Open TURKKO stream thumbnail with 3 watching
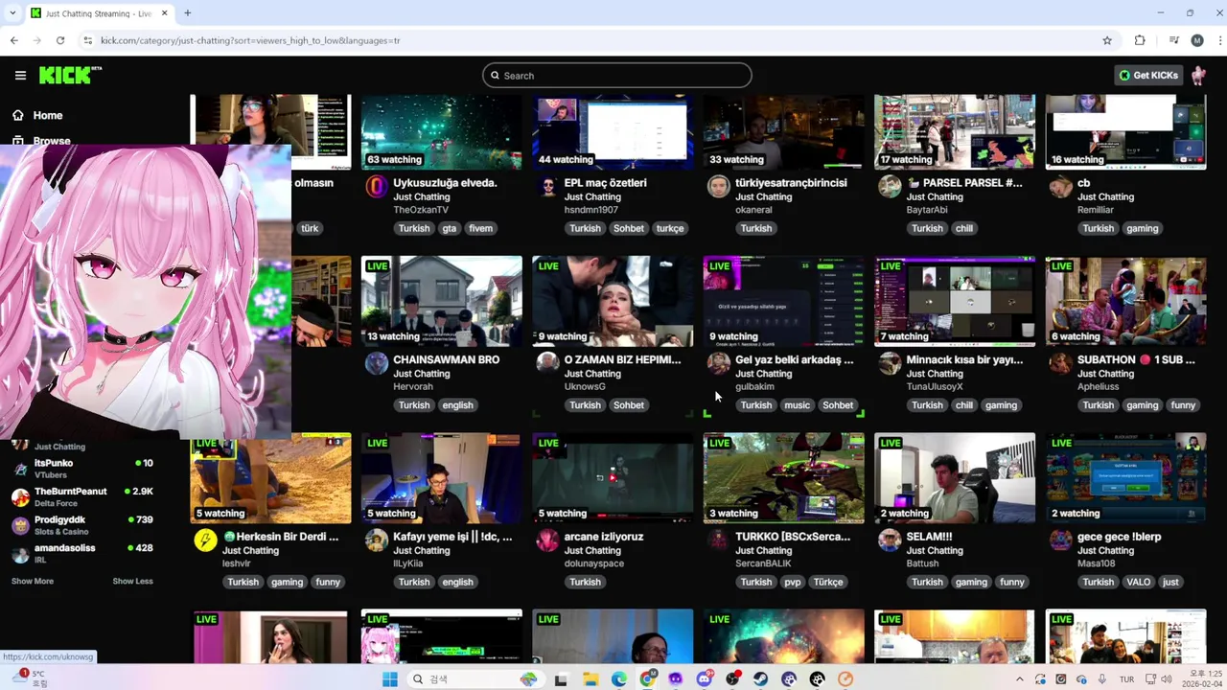This screenshot has height=690, width=1227. (x=784, y=477)
